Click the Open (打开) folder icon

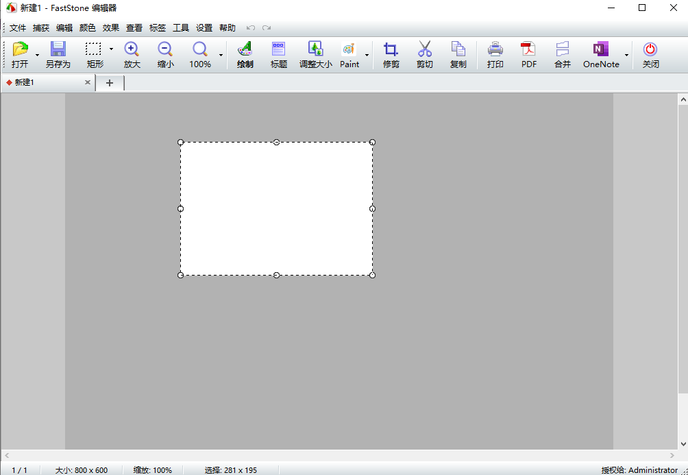click(20, 49)
